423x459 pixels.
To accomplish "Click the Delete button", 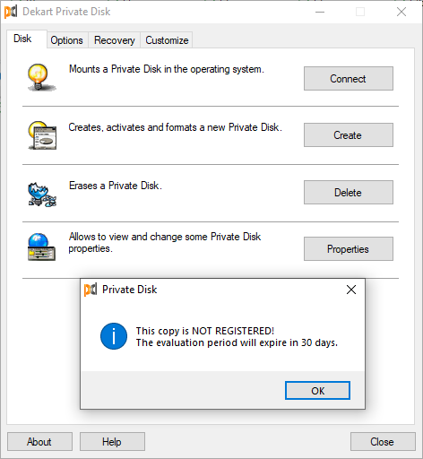I will point(349,193).
